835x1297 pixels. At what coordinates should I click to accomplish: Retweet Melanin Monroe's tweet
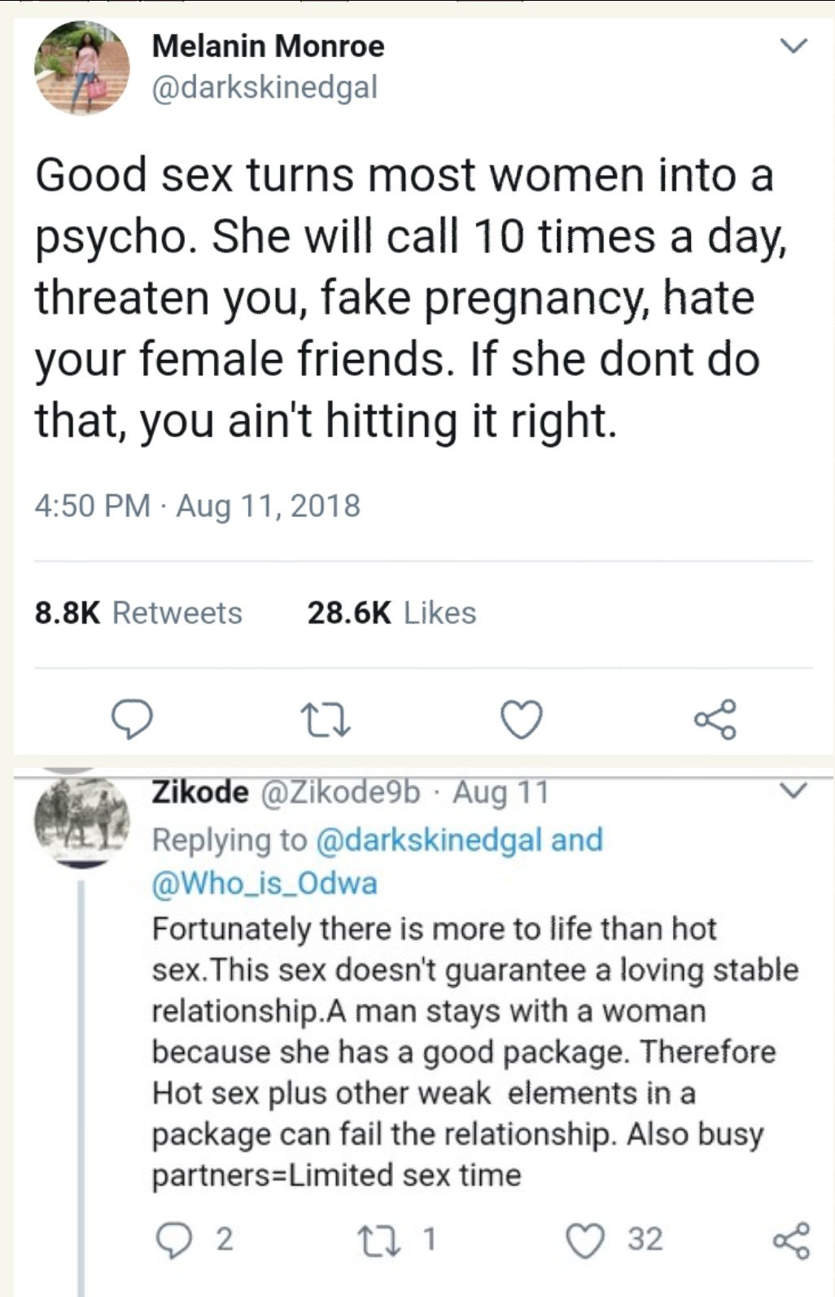point(326,721)
